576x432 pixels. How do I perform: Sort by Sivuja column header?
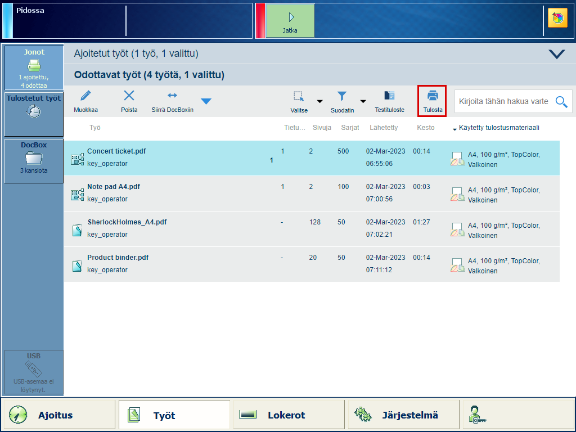322,128
